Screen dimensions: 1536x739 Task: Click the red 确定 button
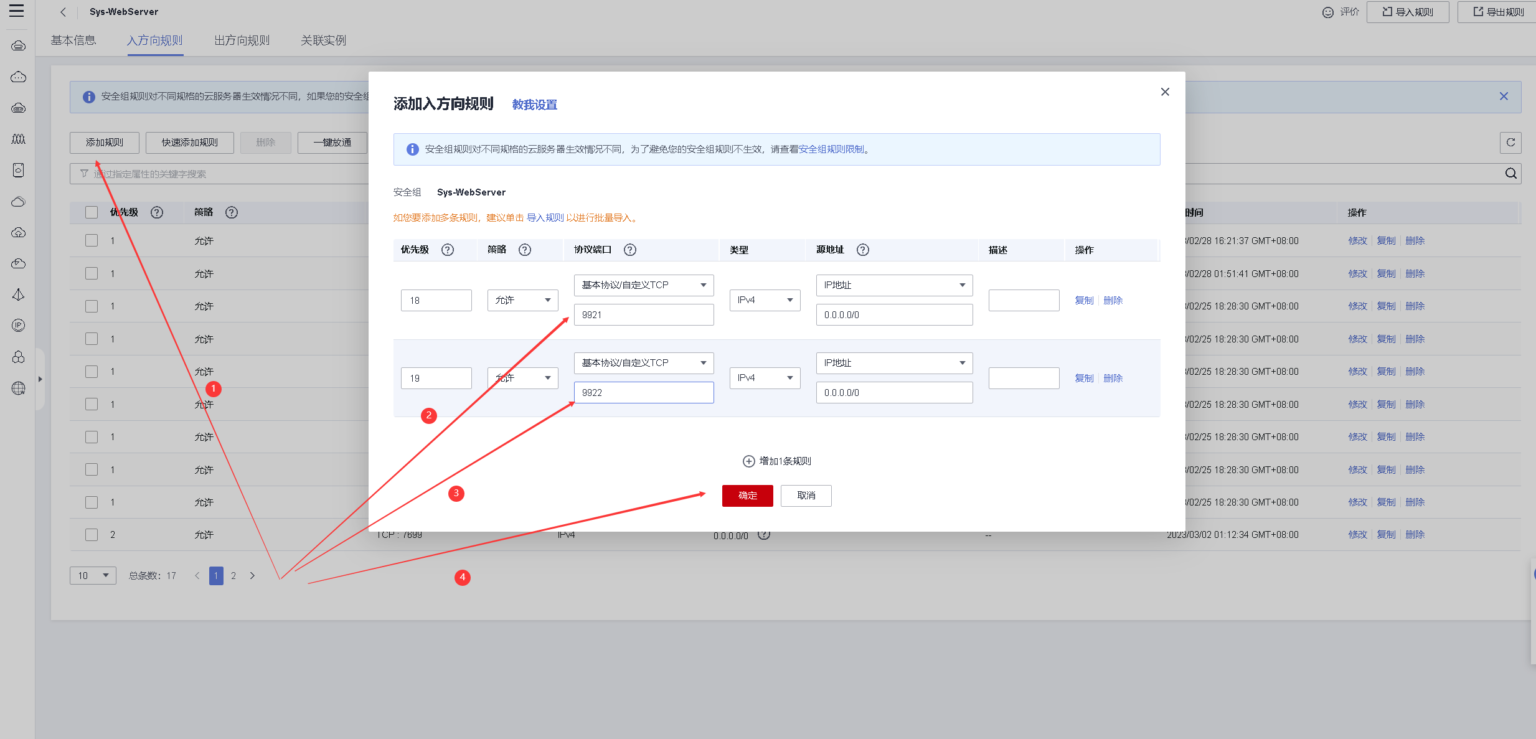pos(747,496)
